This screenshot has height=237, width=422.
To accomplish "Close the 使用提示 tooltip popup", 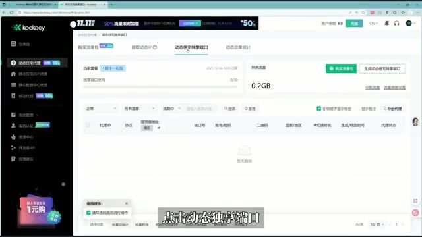I will click(127, 203).
